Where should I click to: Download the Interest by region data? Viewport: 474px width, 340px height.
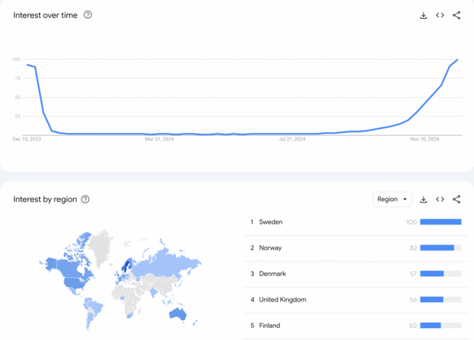click(423, 199)
